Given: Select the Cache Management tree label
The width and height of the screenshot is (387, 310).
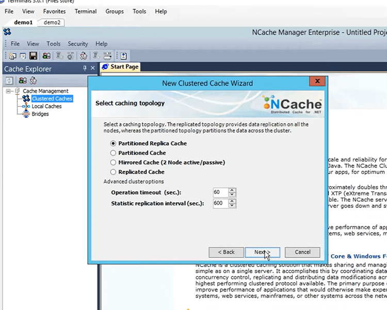Looking at the screenshot, I should pos(45,91).
